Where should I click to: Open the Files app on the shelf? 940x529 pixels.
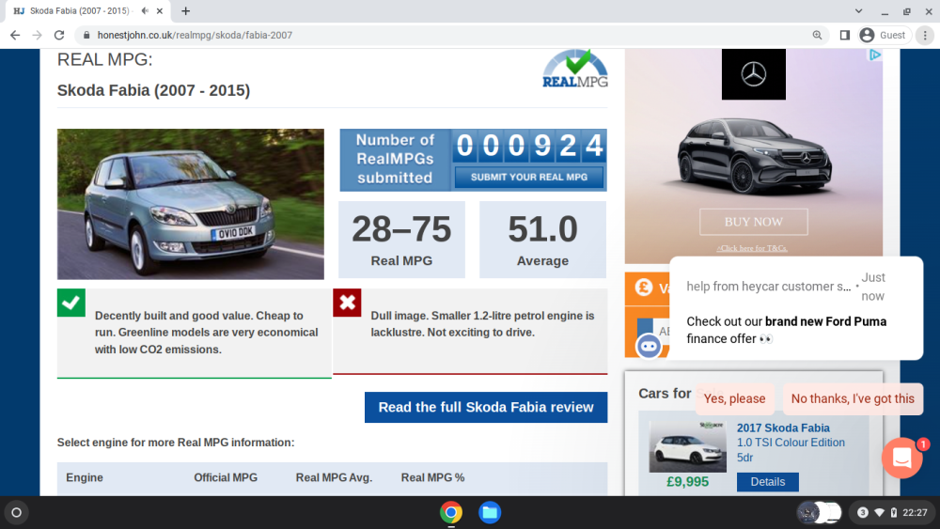coord(490,513)
